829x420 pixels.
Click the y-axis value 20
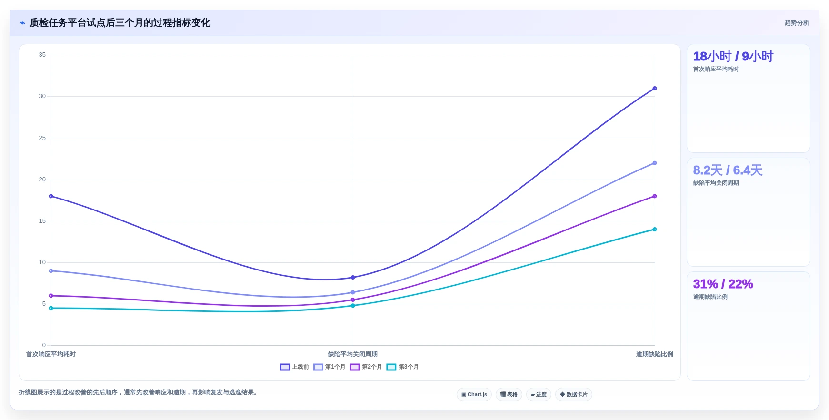[x=42, y=180]
